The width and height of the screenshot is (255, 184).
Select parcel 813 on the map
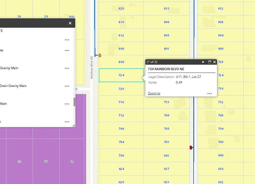pyautogui.click(x=167, y=9)
